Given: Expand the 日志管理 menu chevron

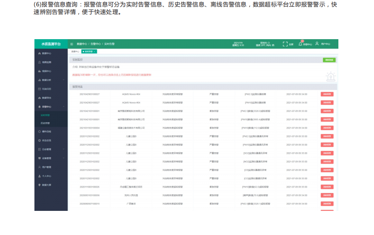Looking at the screenshot, I should click(x=63, y=149).
